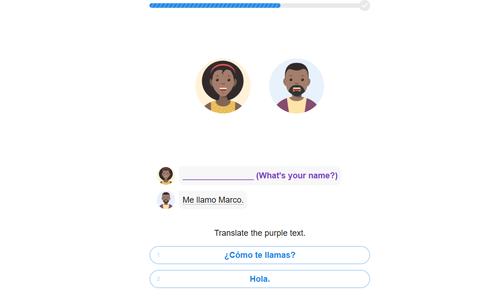The width and height of the screenshot is (487, 296).
Task: Click the large bearded man avatar
Action: tap(297, 86)
